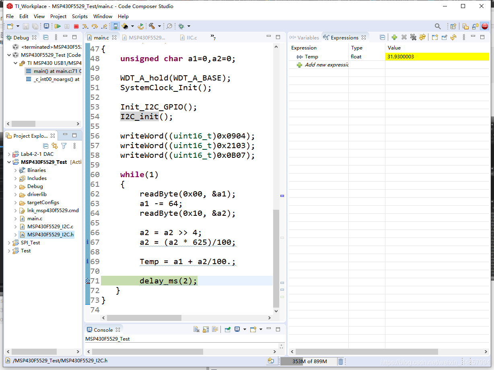This screenshot has width=494, height=370.
Task: Click the monitor terminal toolbar icon
Action: coord(47,26)
